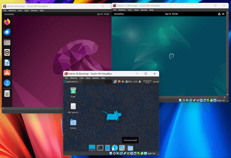231x158 pixels.
Task: Open Ubuntu Software store icon
Action: [7, 72]
